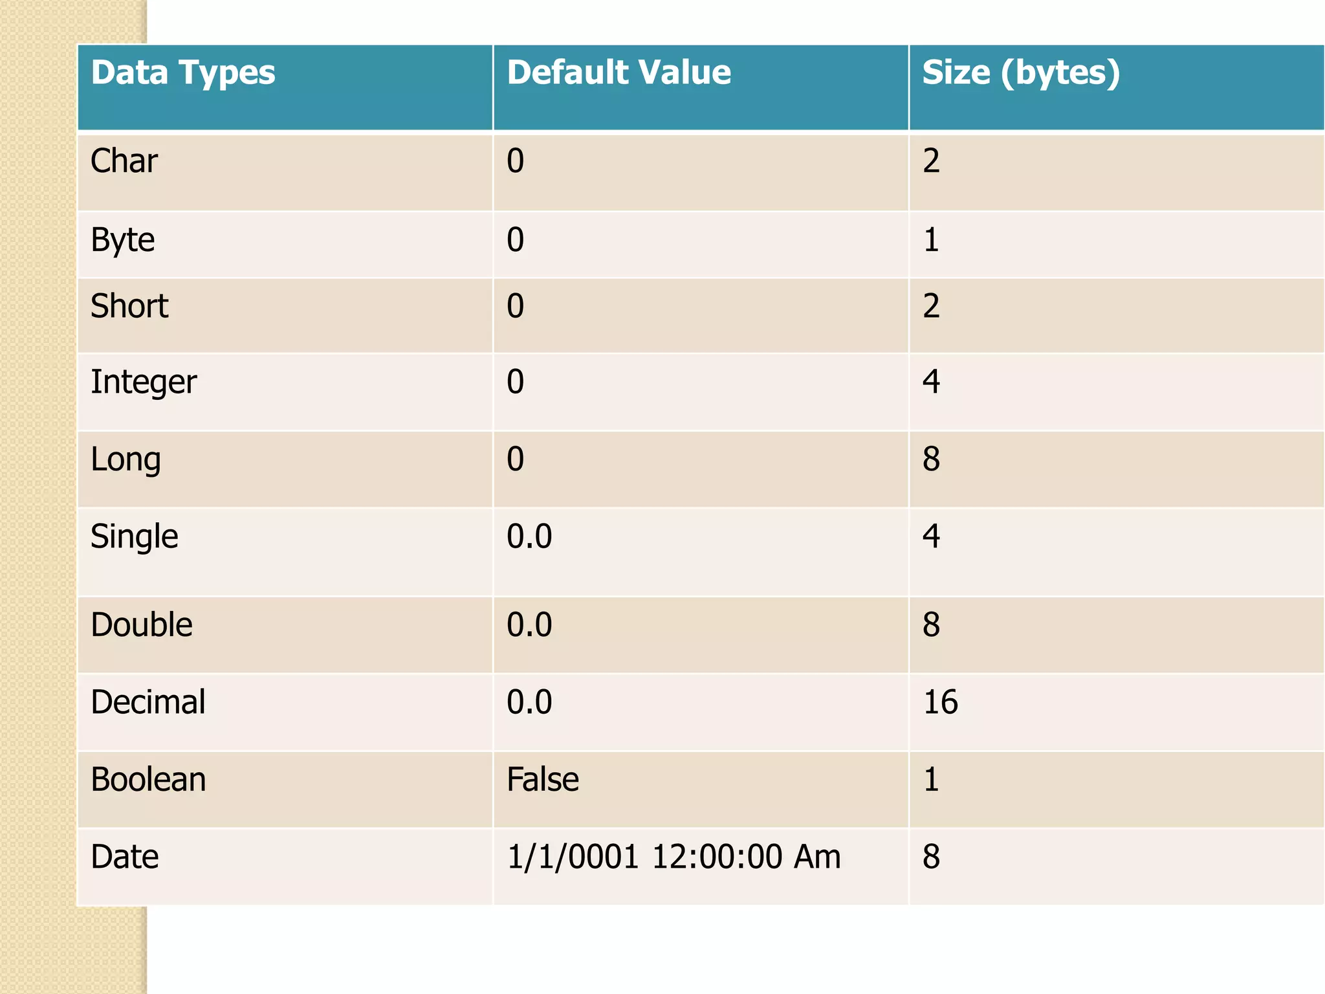This screenshot has height=994, width=1325.
Task: Click the Byte row size 1 cell
Action: click(931, 241)
